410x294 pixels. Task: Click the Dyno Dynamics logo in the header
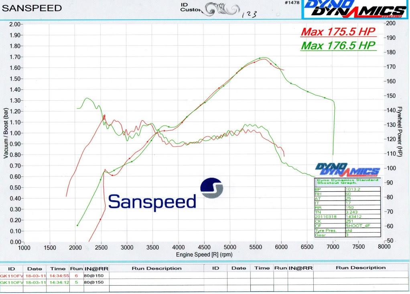(355, 9)
